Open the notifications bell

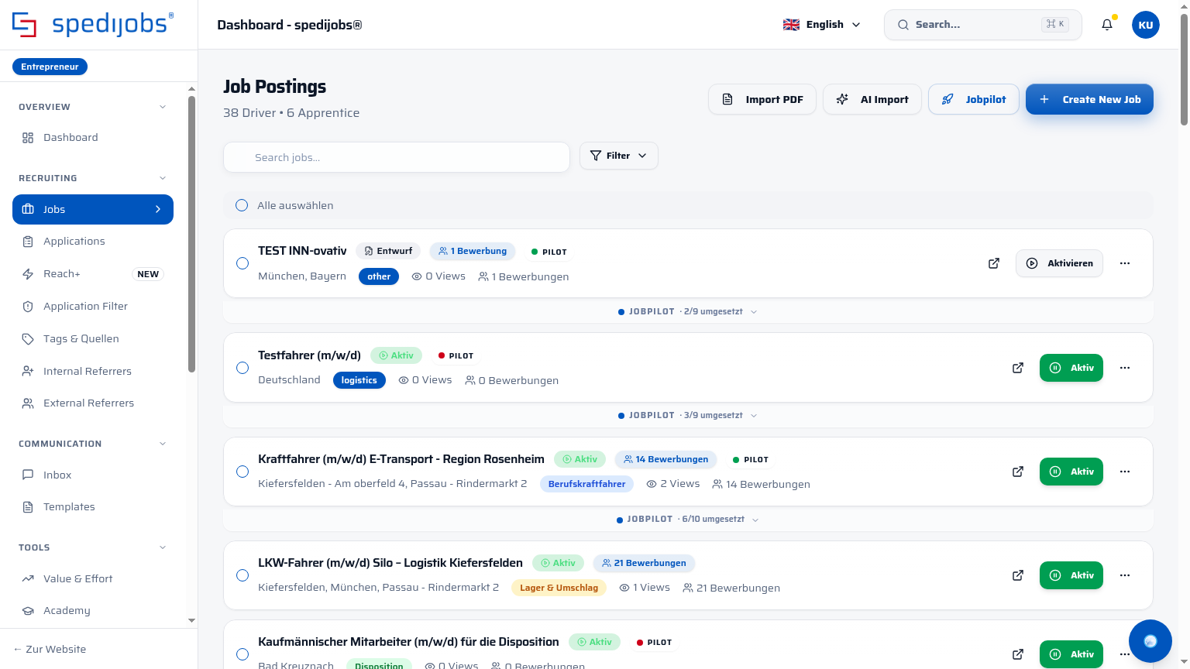click(x=1107, y=25)
